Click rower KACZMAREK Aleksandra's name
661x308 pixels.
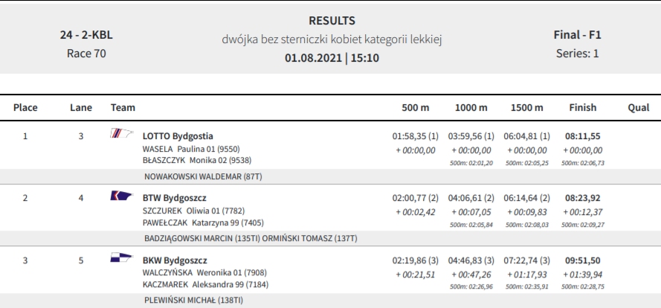tap(205, 284)
